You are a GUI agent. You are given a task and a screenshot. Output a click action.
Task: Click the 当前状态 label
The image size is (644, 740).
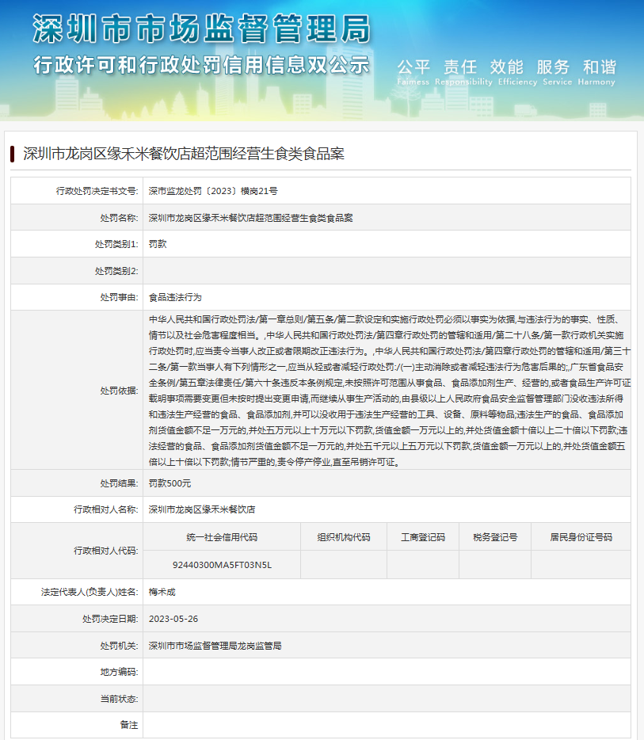[x=119, y=699]
